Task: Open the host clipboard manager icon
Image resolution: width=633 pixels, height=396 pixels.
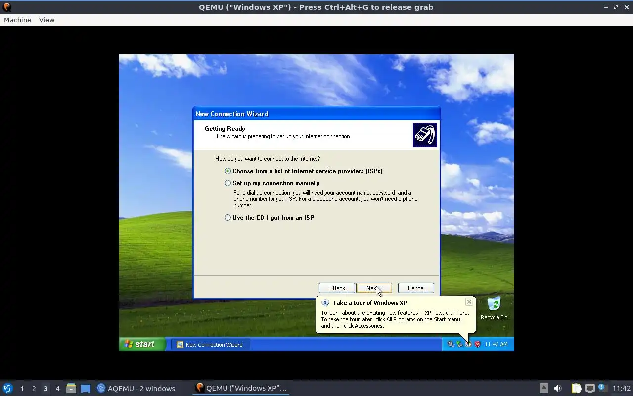Action: click(576, 388)
